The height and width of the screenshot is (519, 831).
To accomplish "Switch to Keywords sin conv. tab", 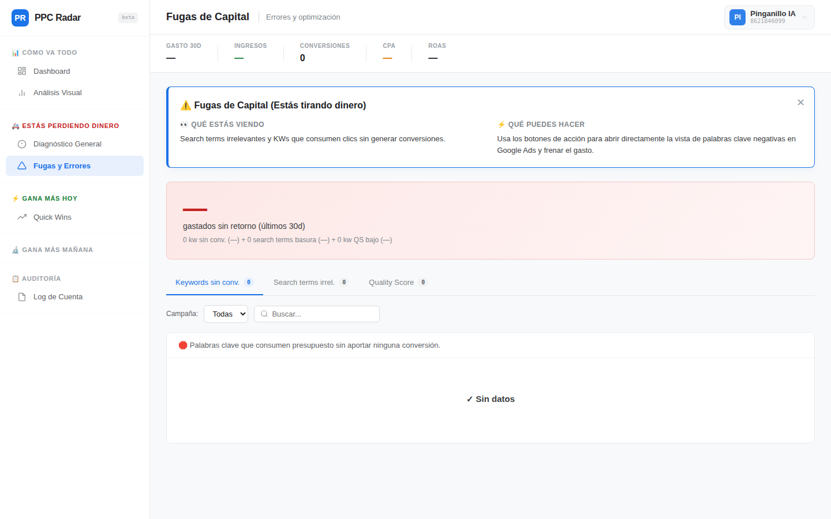I will [214, 282].
